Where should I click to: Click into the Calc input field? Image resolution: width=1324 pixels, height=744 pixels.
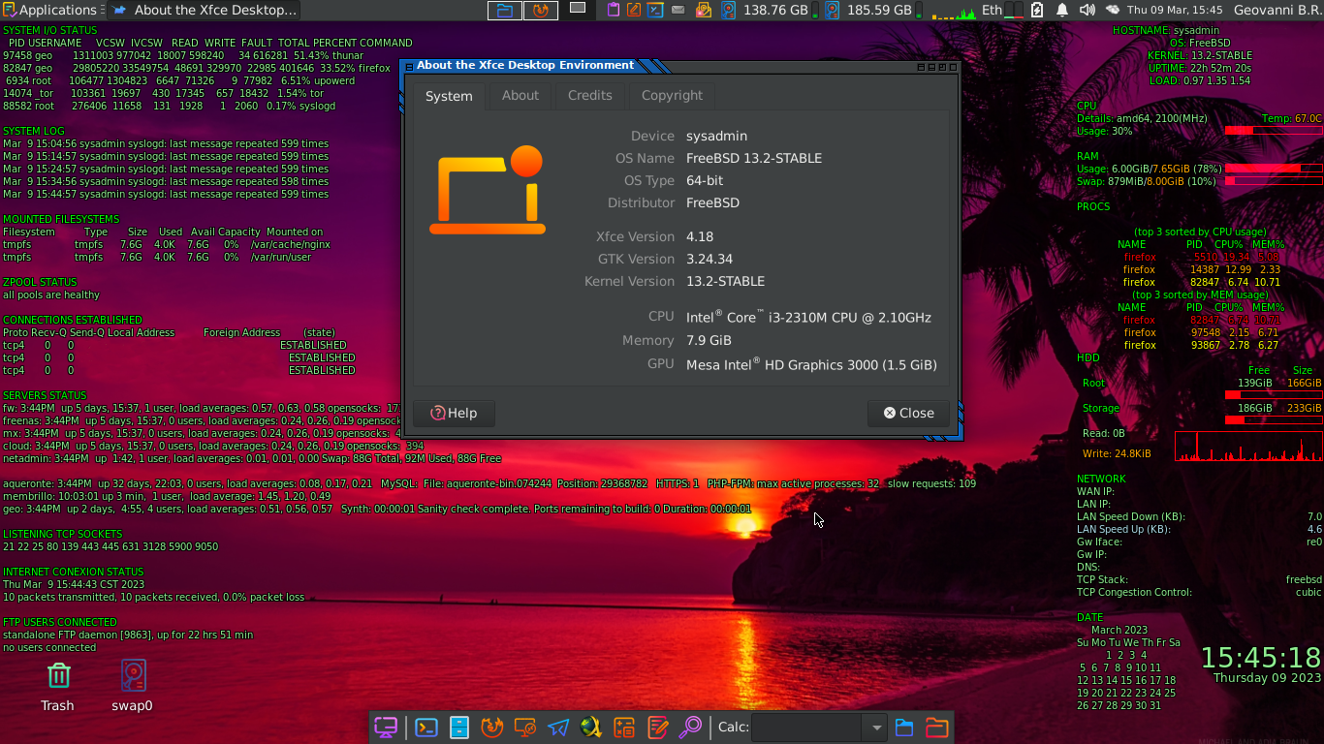pyautogui.click(x=806, y=728)
